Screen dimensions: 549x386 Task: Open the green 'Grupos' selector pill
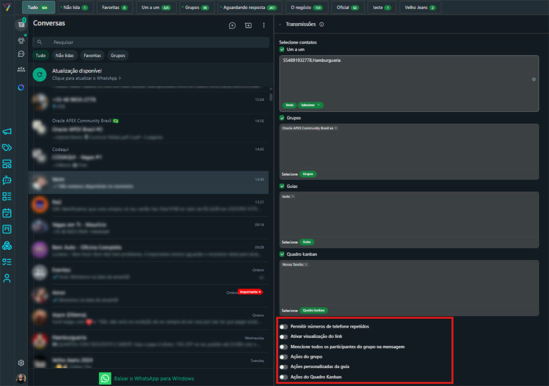pyautogui.click(x=308, y=174)
